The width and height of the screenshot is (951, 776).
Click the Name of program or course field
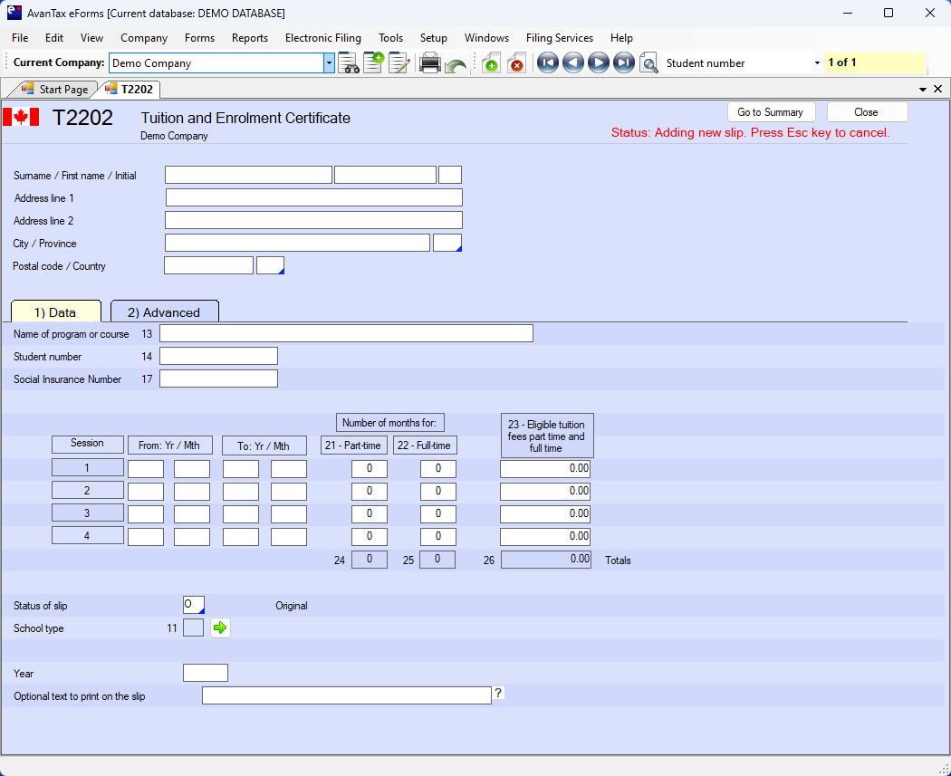tap(346, 334)
